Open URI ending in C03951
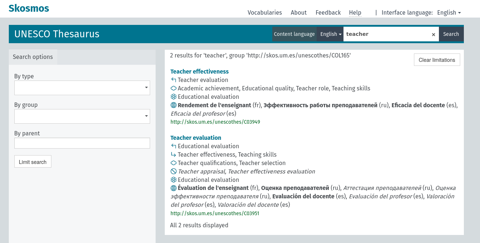This screenshot has height=243, width=480. click(x=215, y=213)
